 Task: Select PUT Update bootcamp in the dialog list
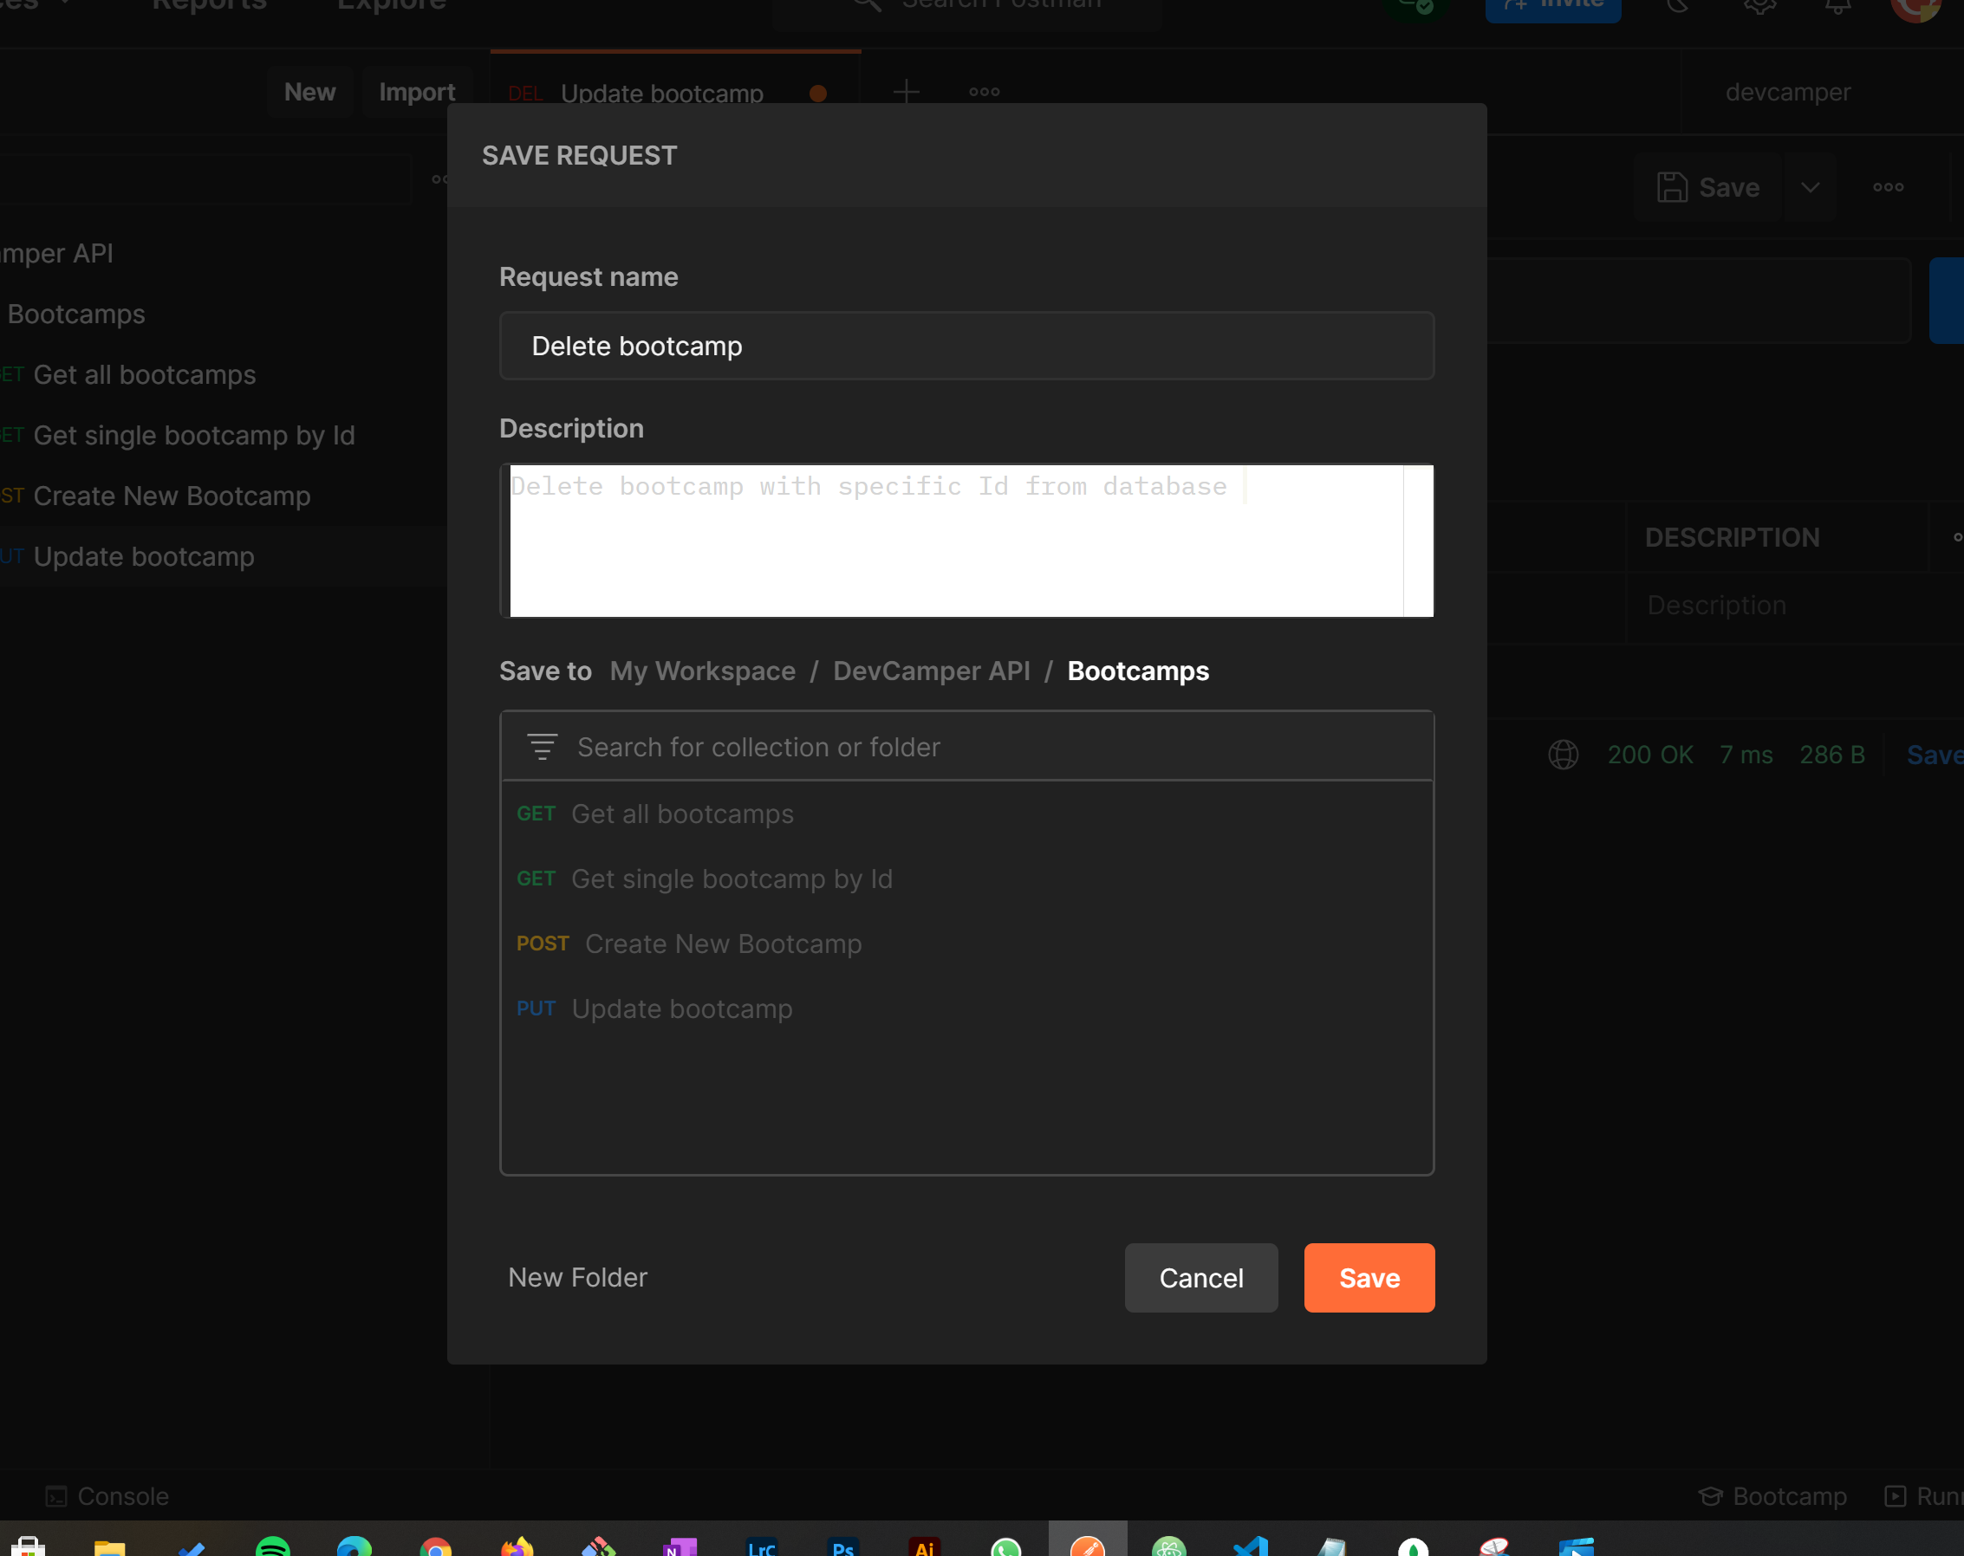[x=966, y=1008]
